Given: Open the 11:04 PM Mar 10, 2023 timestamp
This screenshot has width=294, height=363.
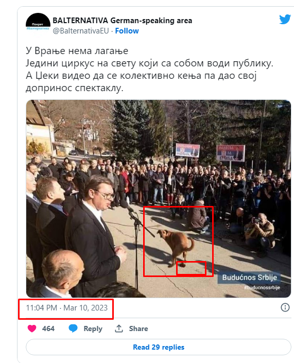Looking at the screenshot, I should [66, 308].
